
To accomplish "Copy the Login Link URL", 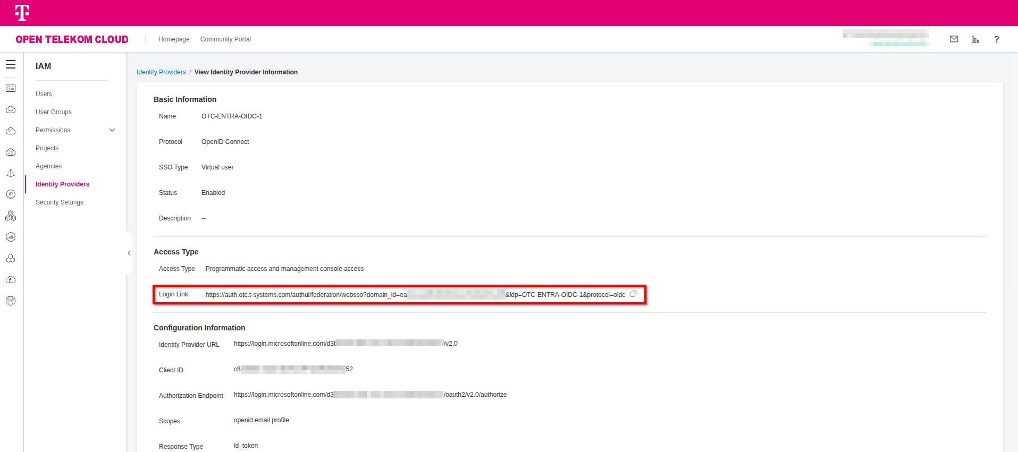I will point(633,294).
